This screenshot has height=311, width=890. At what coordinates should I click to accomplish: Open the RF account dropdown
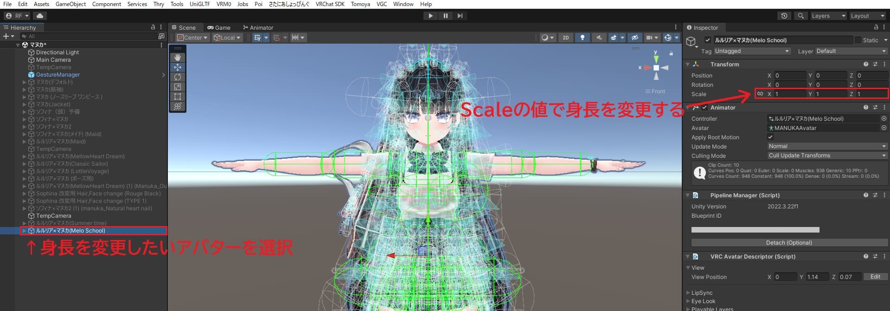pos(17,16)
